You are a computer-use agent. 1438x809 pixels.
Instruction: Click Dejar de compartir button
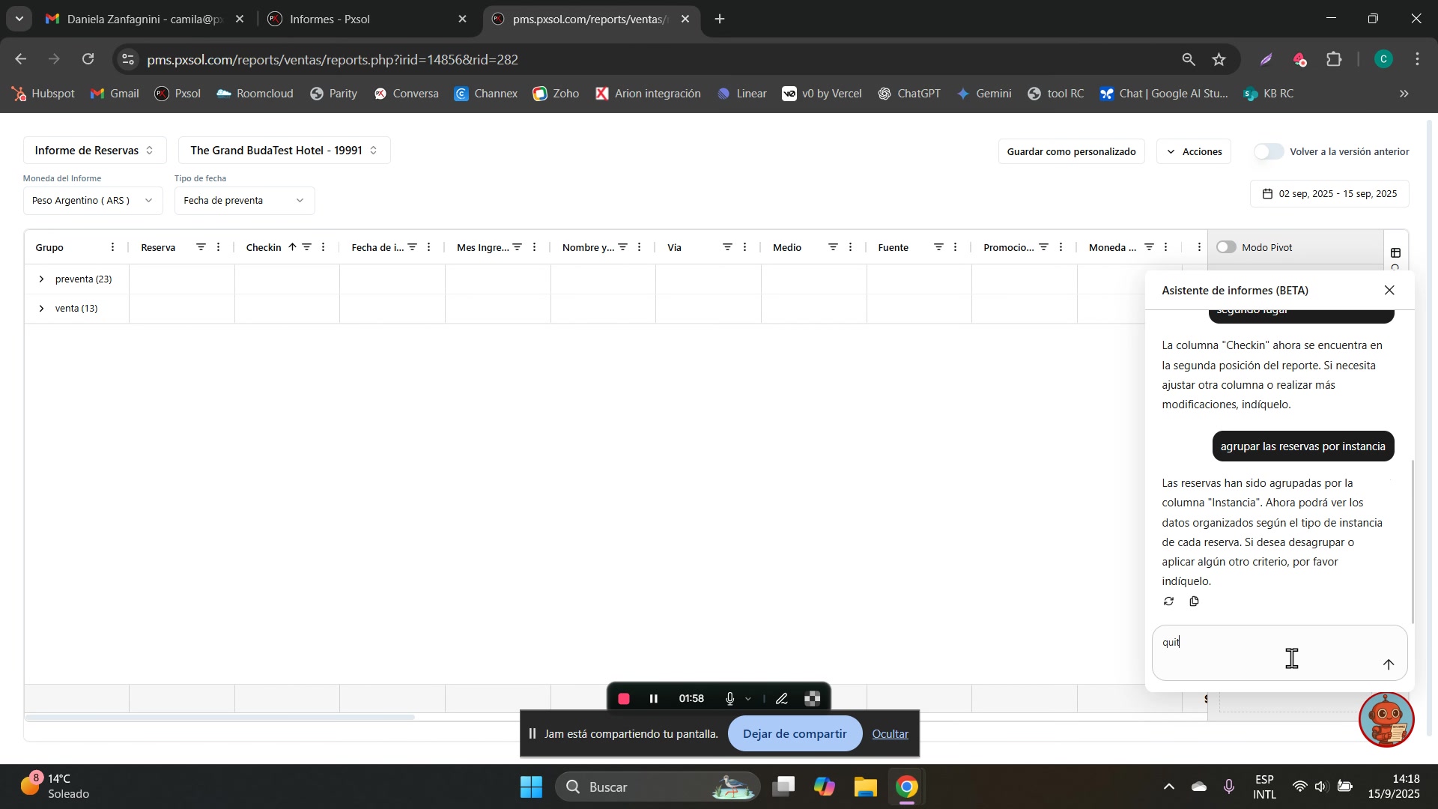795,735
